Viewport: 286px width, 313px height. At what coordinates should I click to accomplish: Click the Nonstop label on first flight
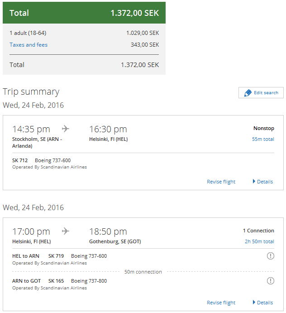263,128
